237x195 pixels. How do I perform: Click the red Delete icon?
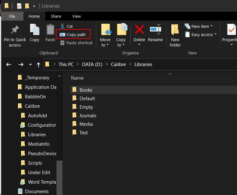139,29
